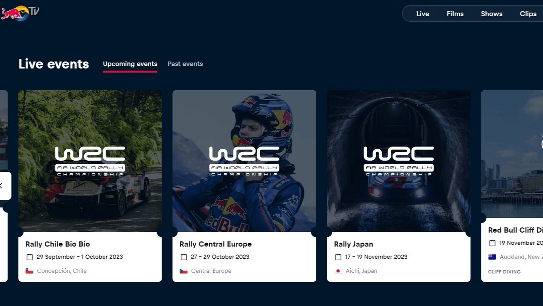Image resolution: width=543 pixels, height=306 pixels.
Task: Click the calendar icon for Cliff Diving event
Action: coord(492,243)
